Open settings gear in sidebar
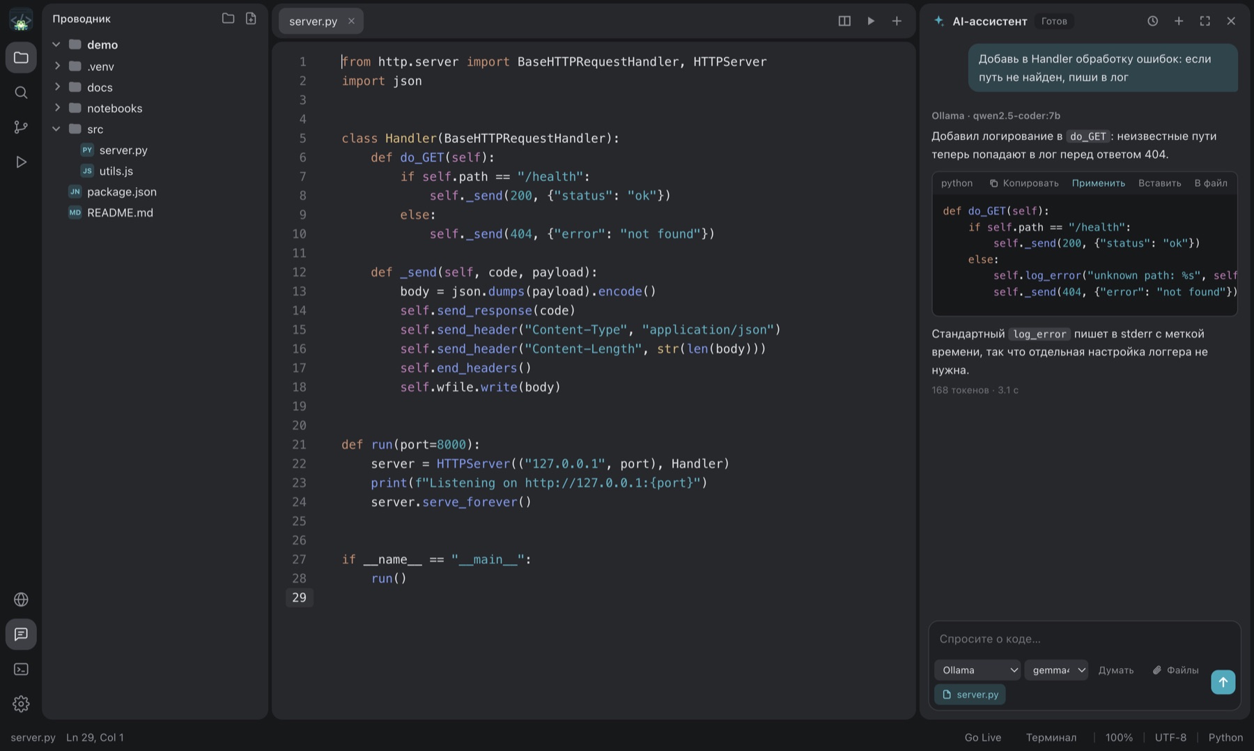The width and height of the screenshot is (1254, 751). 21,704
